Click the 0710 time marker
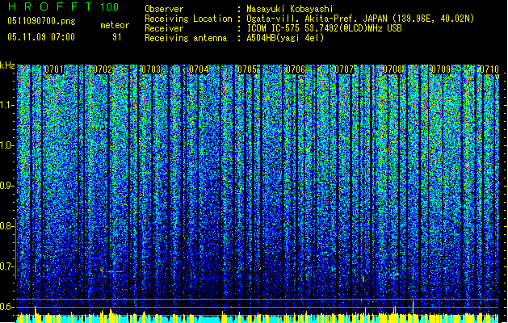This screenshot has height=323, width=508. 489,70
